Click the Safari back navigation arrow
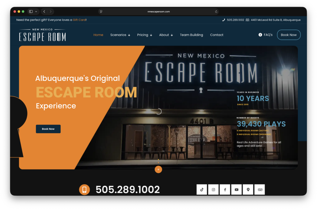 pyautogui.click(x=44, y=11)
